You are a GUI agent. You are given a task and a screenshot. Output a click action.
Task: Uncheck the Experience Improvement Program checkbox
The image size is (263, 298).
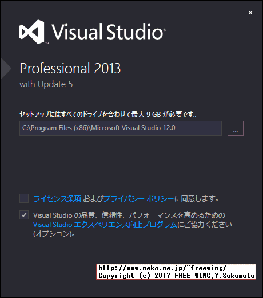(24, 215)
